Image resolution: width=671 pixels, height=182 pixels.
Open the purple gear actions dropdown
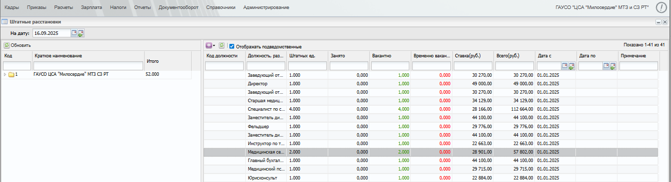211,45
